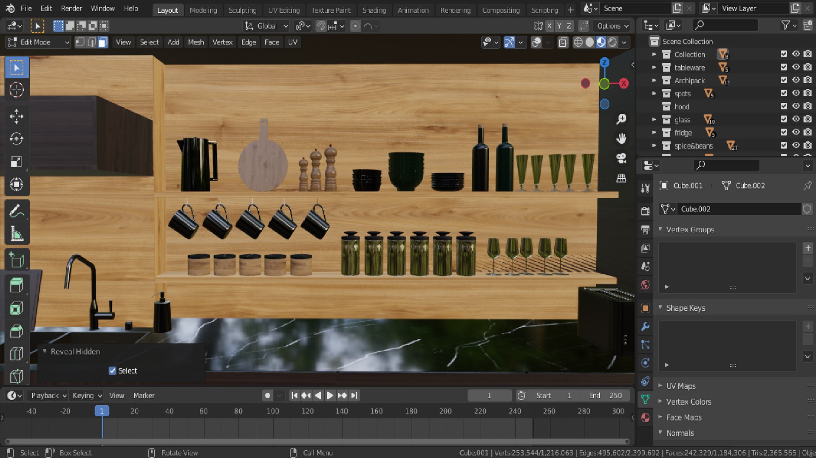This screenshot has height=458, width=816.
Task: Switch to vertex select mode
Action: [x=80, y=42]
